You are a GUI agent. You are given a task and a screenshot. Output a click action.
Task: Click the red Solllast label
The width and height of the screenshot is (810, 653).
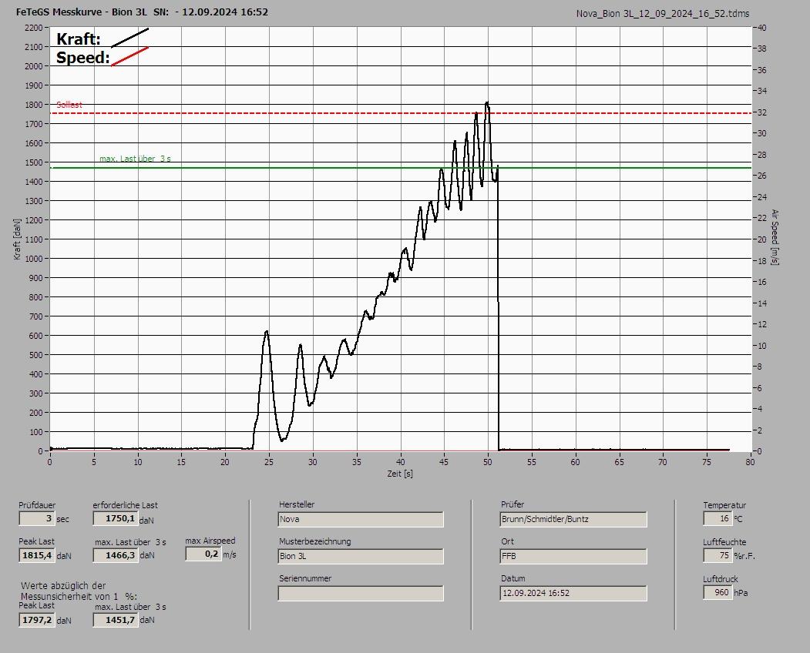point(69,105)
